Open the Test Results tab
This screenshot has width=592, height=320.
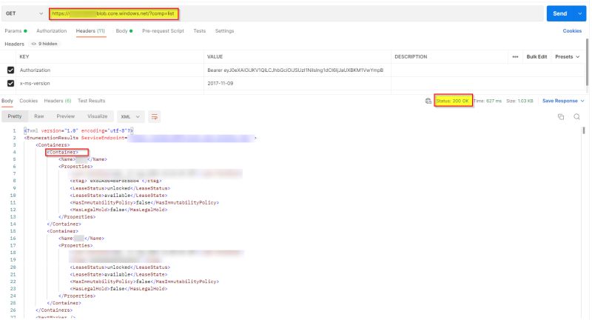pyautogui.click(x=91, y=101)
